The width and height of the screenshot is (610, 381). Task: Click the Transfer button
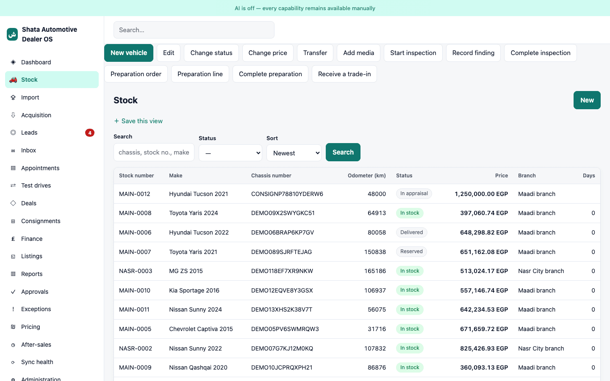click(x=315, y=53)
